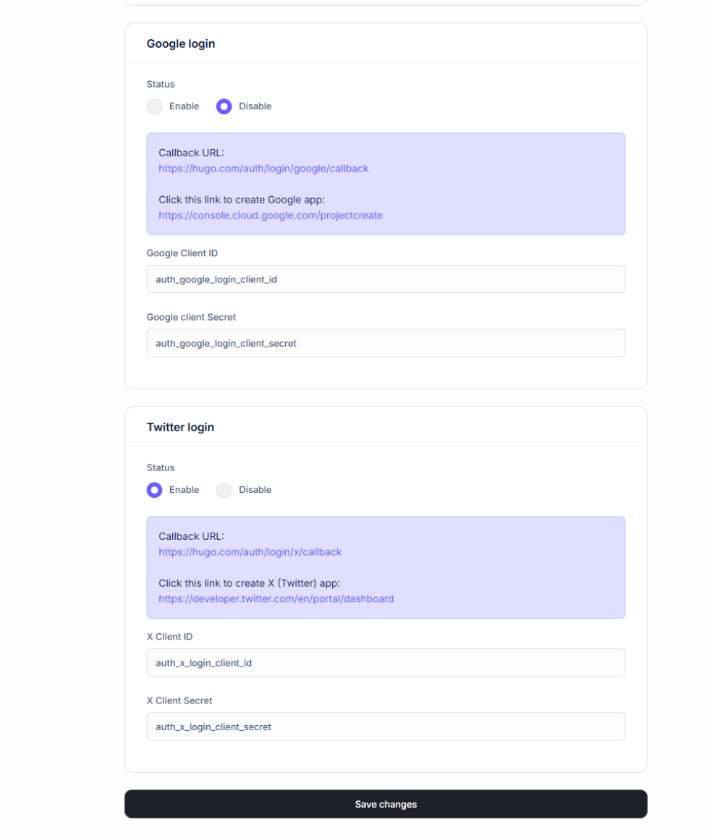Click the Google login section heading
The image size is (712, 838).
pyautogui.click(x=181, y=44)
